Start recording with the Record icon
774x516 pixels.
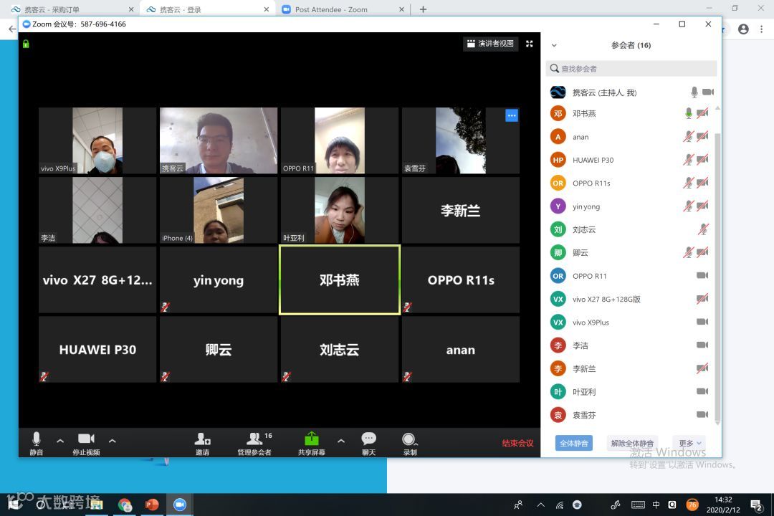point(408,439)
